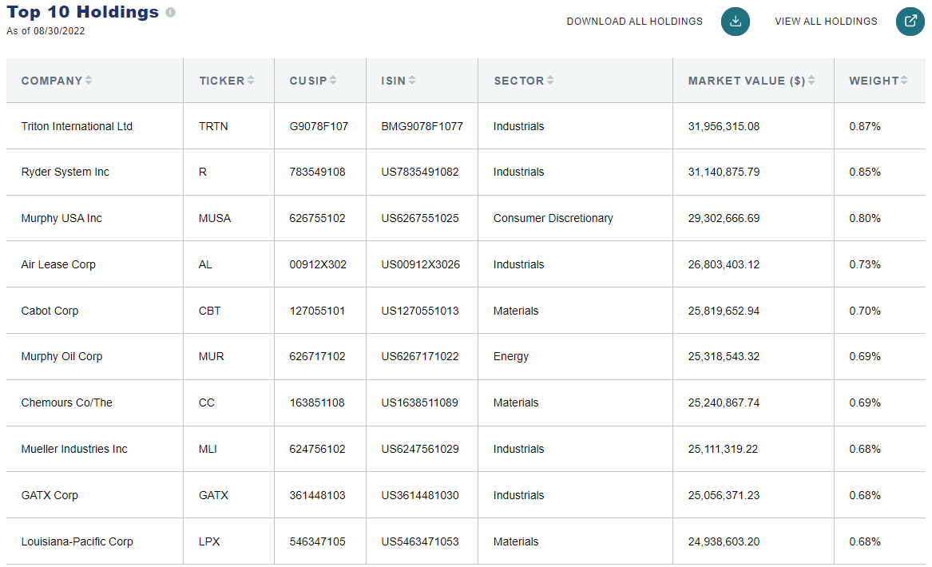Click ISIN US6267551025
932x567 pixels.
[420, 219]
